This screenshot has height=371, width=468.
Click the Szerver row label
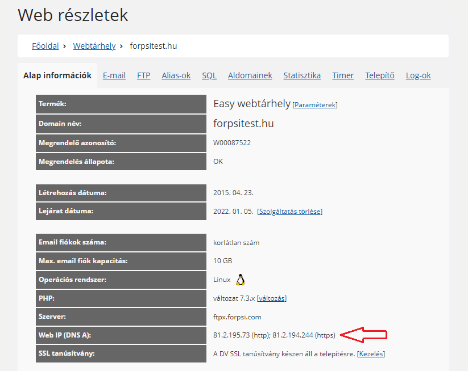click(52, 317)
